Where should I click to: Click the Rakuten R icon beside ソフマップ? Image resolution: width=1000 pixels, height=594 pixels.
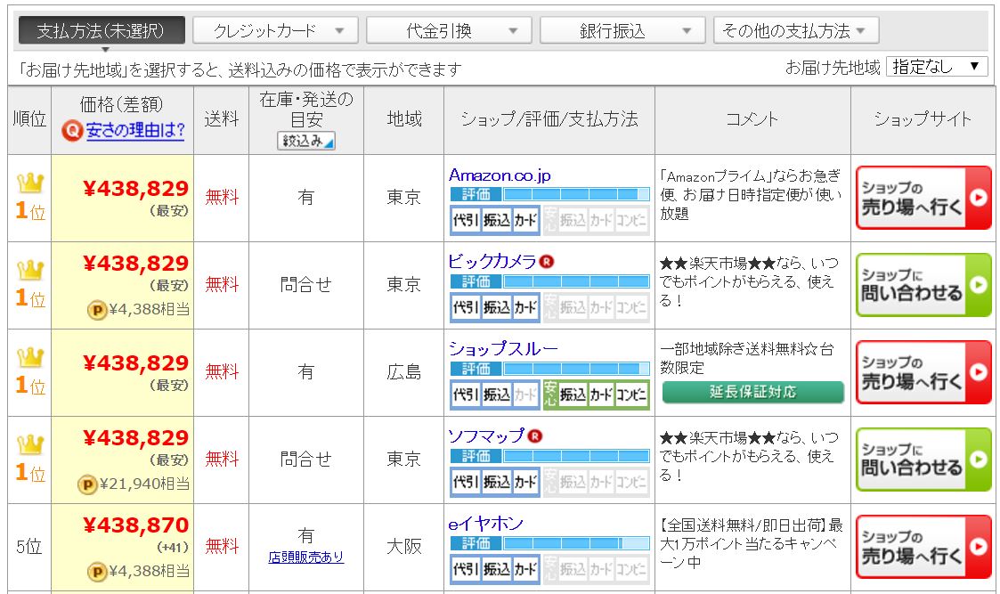tap(535, 435)
